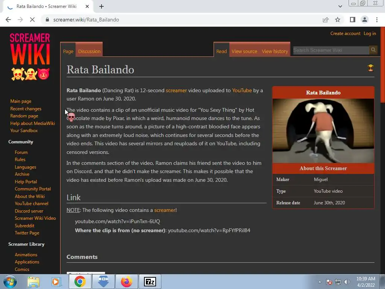The width and height of the screenshot is (385, 289).
Task: Click the address bar URL
Action: point(86,20)
